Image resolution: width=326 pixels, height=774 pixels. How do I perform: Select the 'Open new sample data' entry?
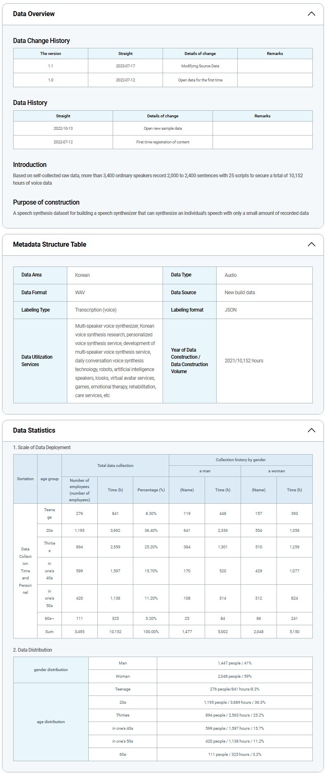tap(163, 128)
